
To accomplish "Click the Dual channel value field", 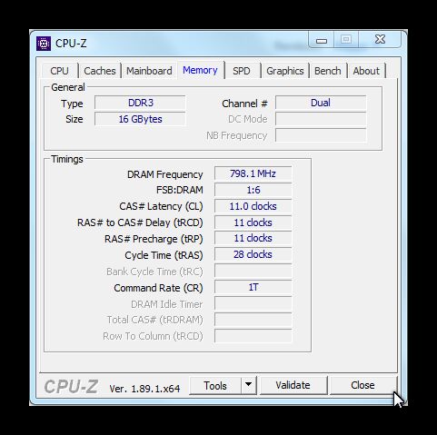I will pos(321,103).
